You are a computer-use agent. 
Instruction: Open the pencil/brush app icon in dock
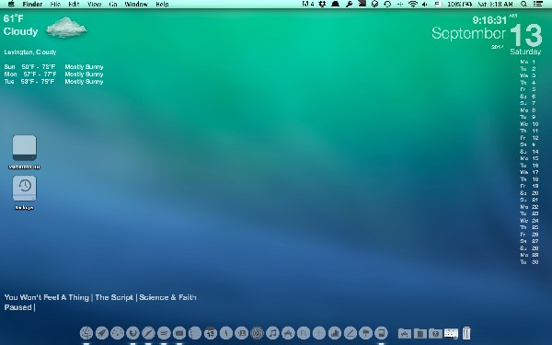(x=148, y=333)
